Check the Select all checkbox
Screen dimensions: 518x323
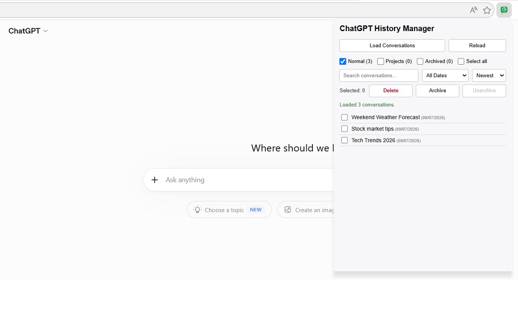tap(461, 61)
